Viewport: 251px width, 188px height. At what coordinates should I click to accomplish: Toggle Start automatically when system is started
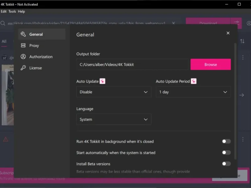[226, 153]
